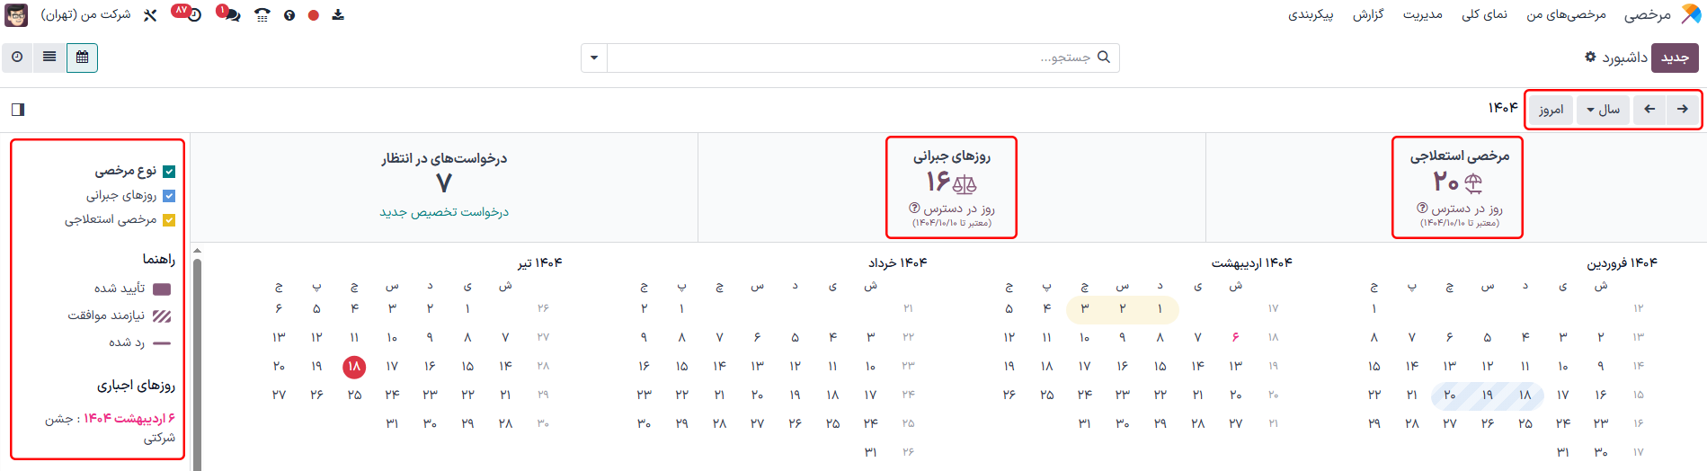Open the activity clock view

(x=17, y=58)
